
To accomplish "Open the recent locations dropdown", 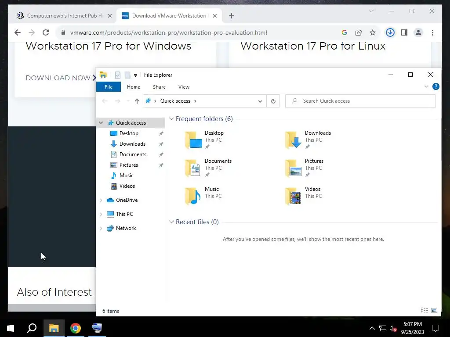I will [128, 101].
